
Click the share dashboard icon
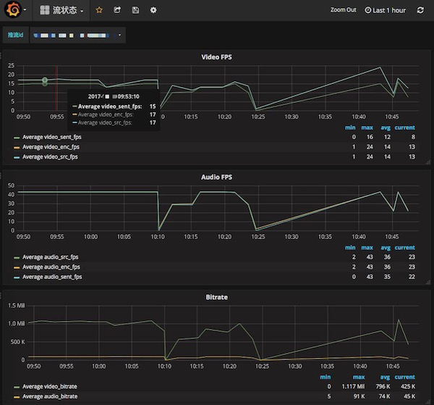pos(117,10)
